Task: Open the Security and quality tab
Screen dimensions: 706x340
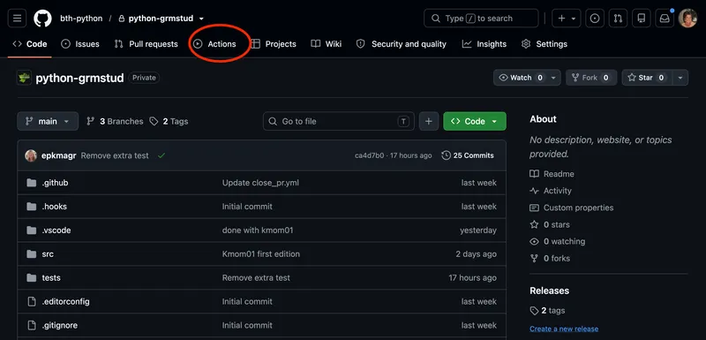Action: tap(402, 44)
